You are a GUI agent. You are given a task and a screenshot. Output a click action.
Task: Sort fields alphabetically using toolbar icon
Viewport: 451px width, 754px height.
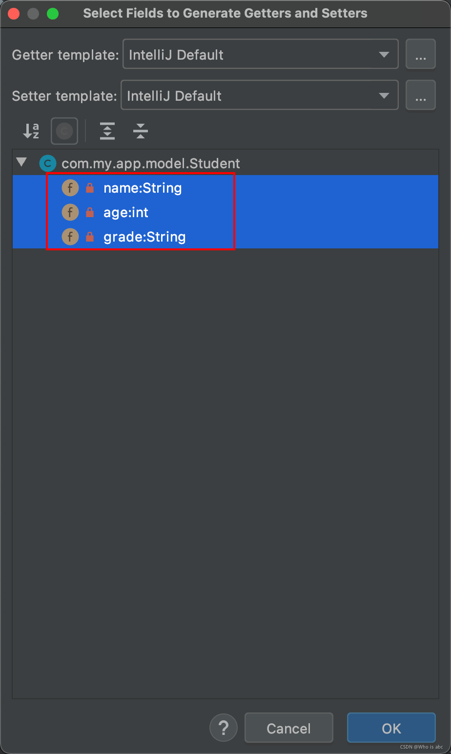[30, 131]
